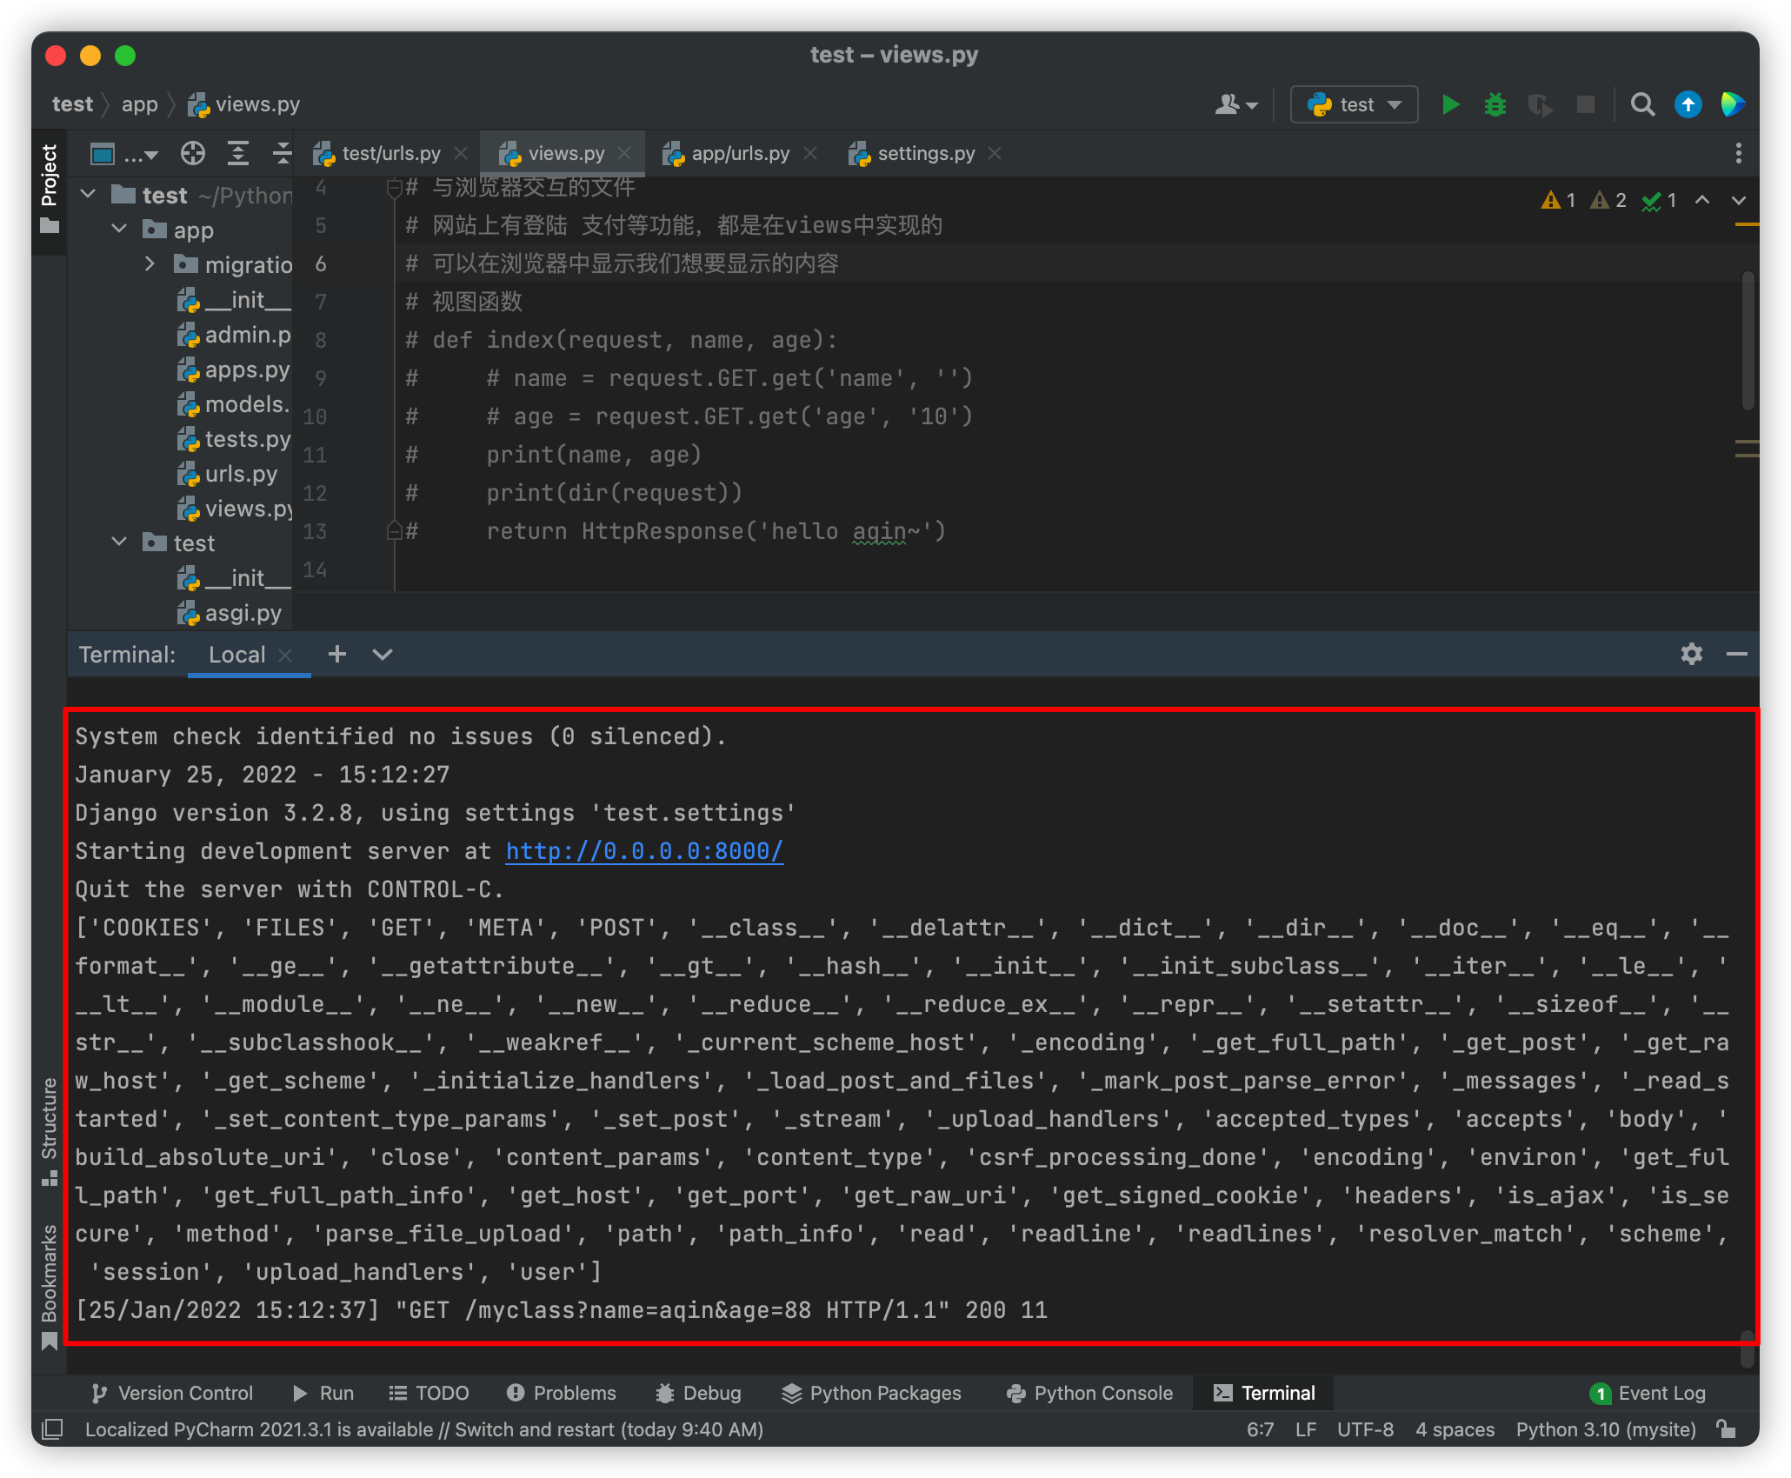This screenshot has height=1478, width=1791.
Task: Open the http://0.0.0.0:8000/ server link
Action: 644,851
